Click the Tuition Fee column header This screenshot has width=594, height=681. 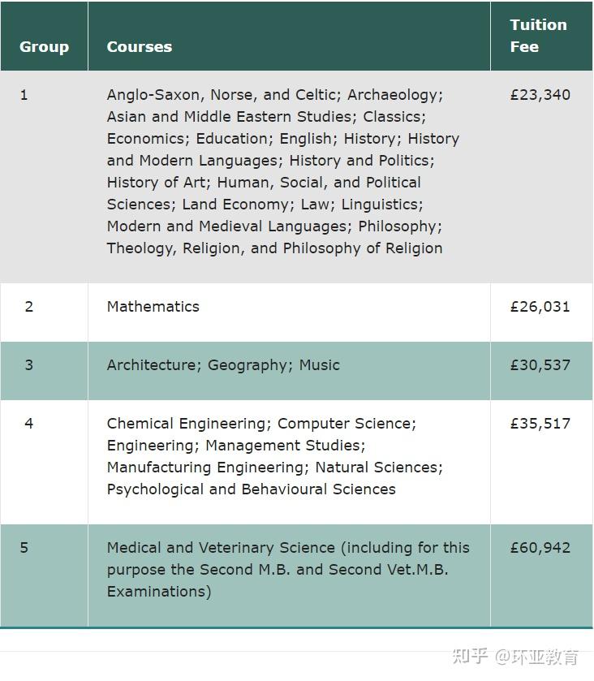click(x=538, y=36)
